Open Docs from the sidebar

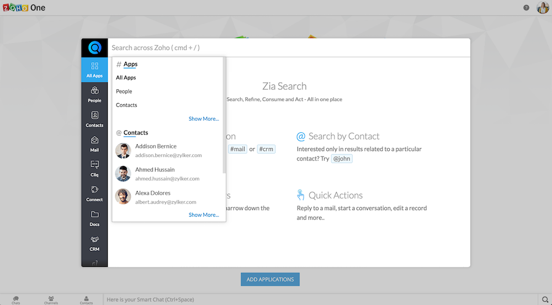(x=94, y=218)
